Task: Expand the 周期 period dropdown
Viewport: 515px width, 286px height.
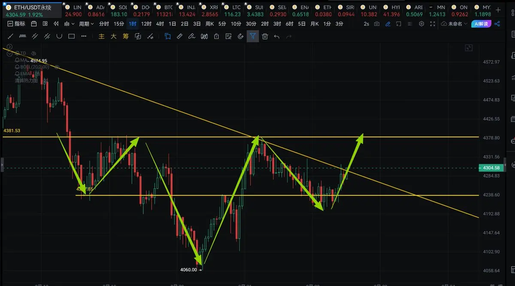Action: (86, 24)
